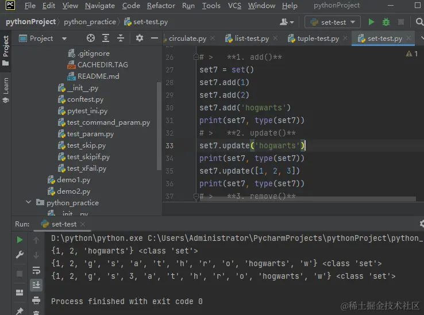Select test_skipif.py file
Screen dimensions: 424x315
point(88,157)
